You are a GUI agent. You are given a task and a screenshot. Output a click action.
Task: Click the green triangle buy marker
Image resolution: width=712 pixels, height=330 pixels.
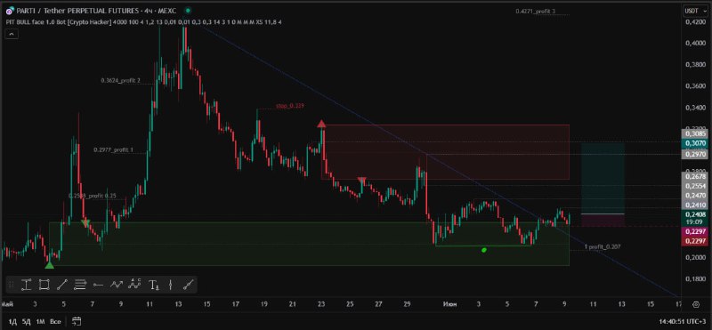coord(50,265)
